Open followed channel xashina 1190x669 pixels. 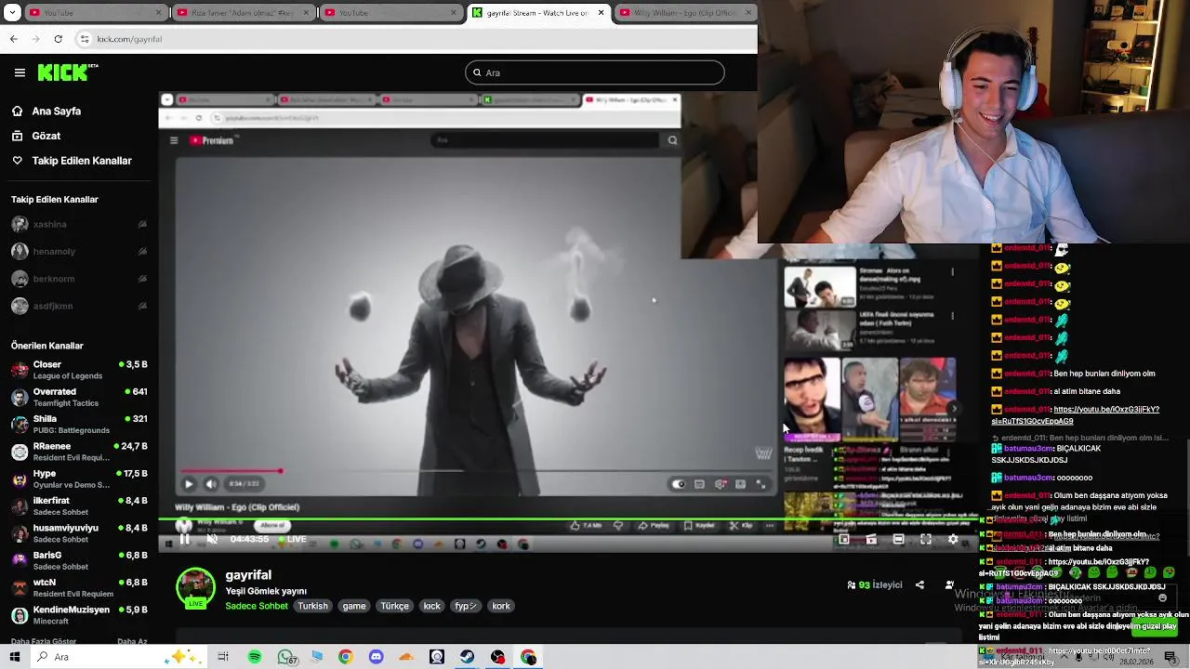tap(79, 224)
